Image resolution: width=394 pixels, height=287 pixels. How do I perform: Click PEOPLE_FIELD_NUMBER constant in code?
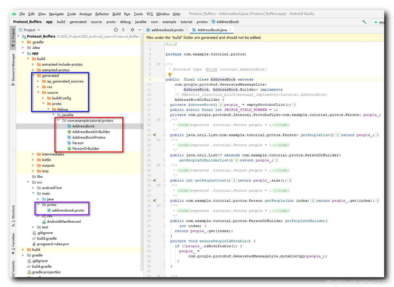coord(246,110)
